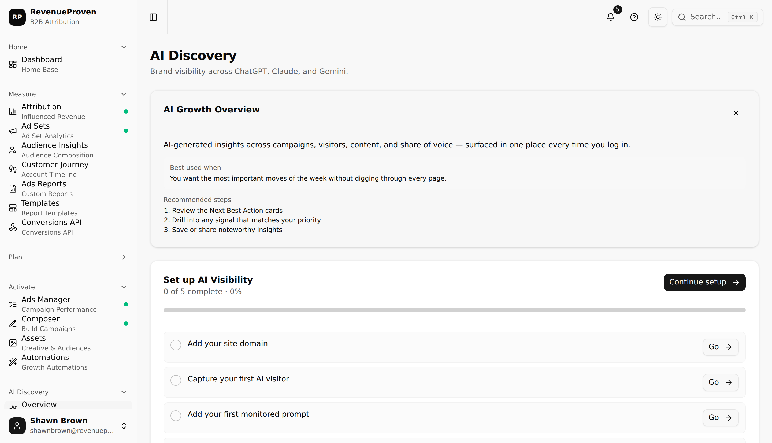Click the Composer pen icon
The height and width of the screenshot is (443, 772).
coord(13,324)
